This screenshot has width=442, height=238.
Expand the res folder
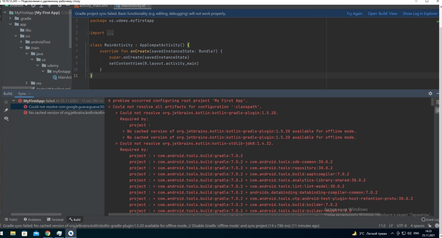click(x=27, y=83)
